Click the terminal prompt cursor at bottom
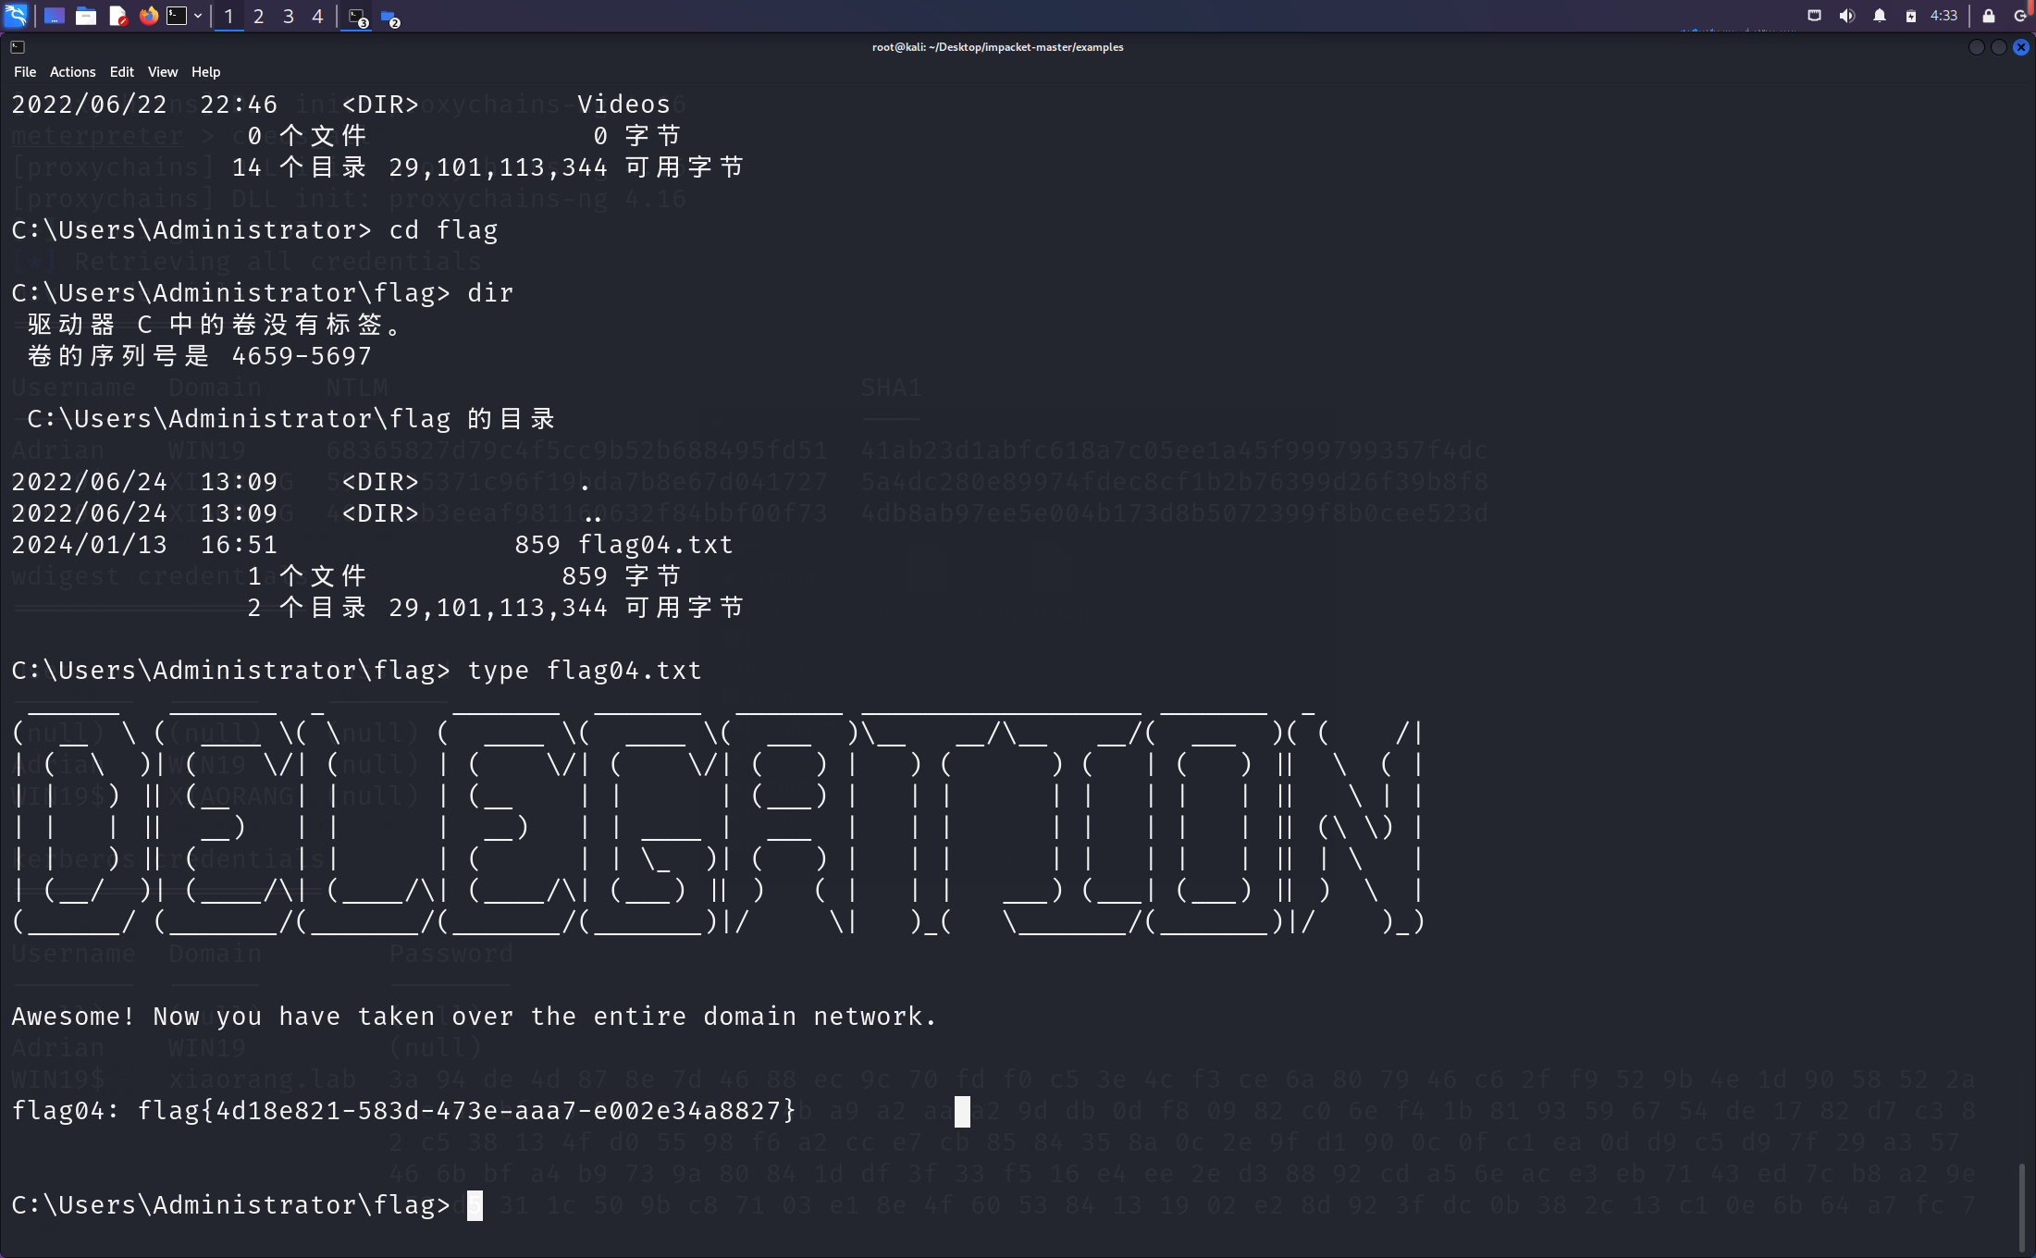The image size is (2036, 1258). [475, 1205]
